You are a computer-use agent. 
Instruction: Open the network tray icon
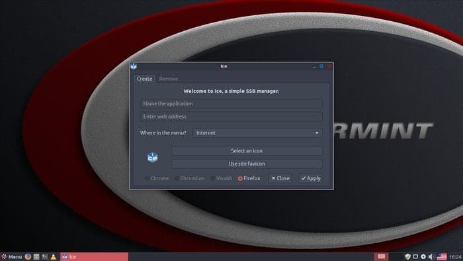(x=415, y=256)
